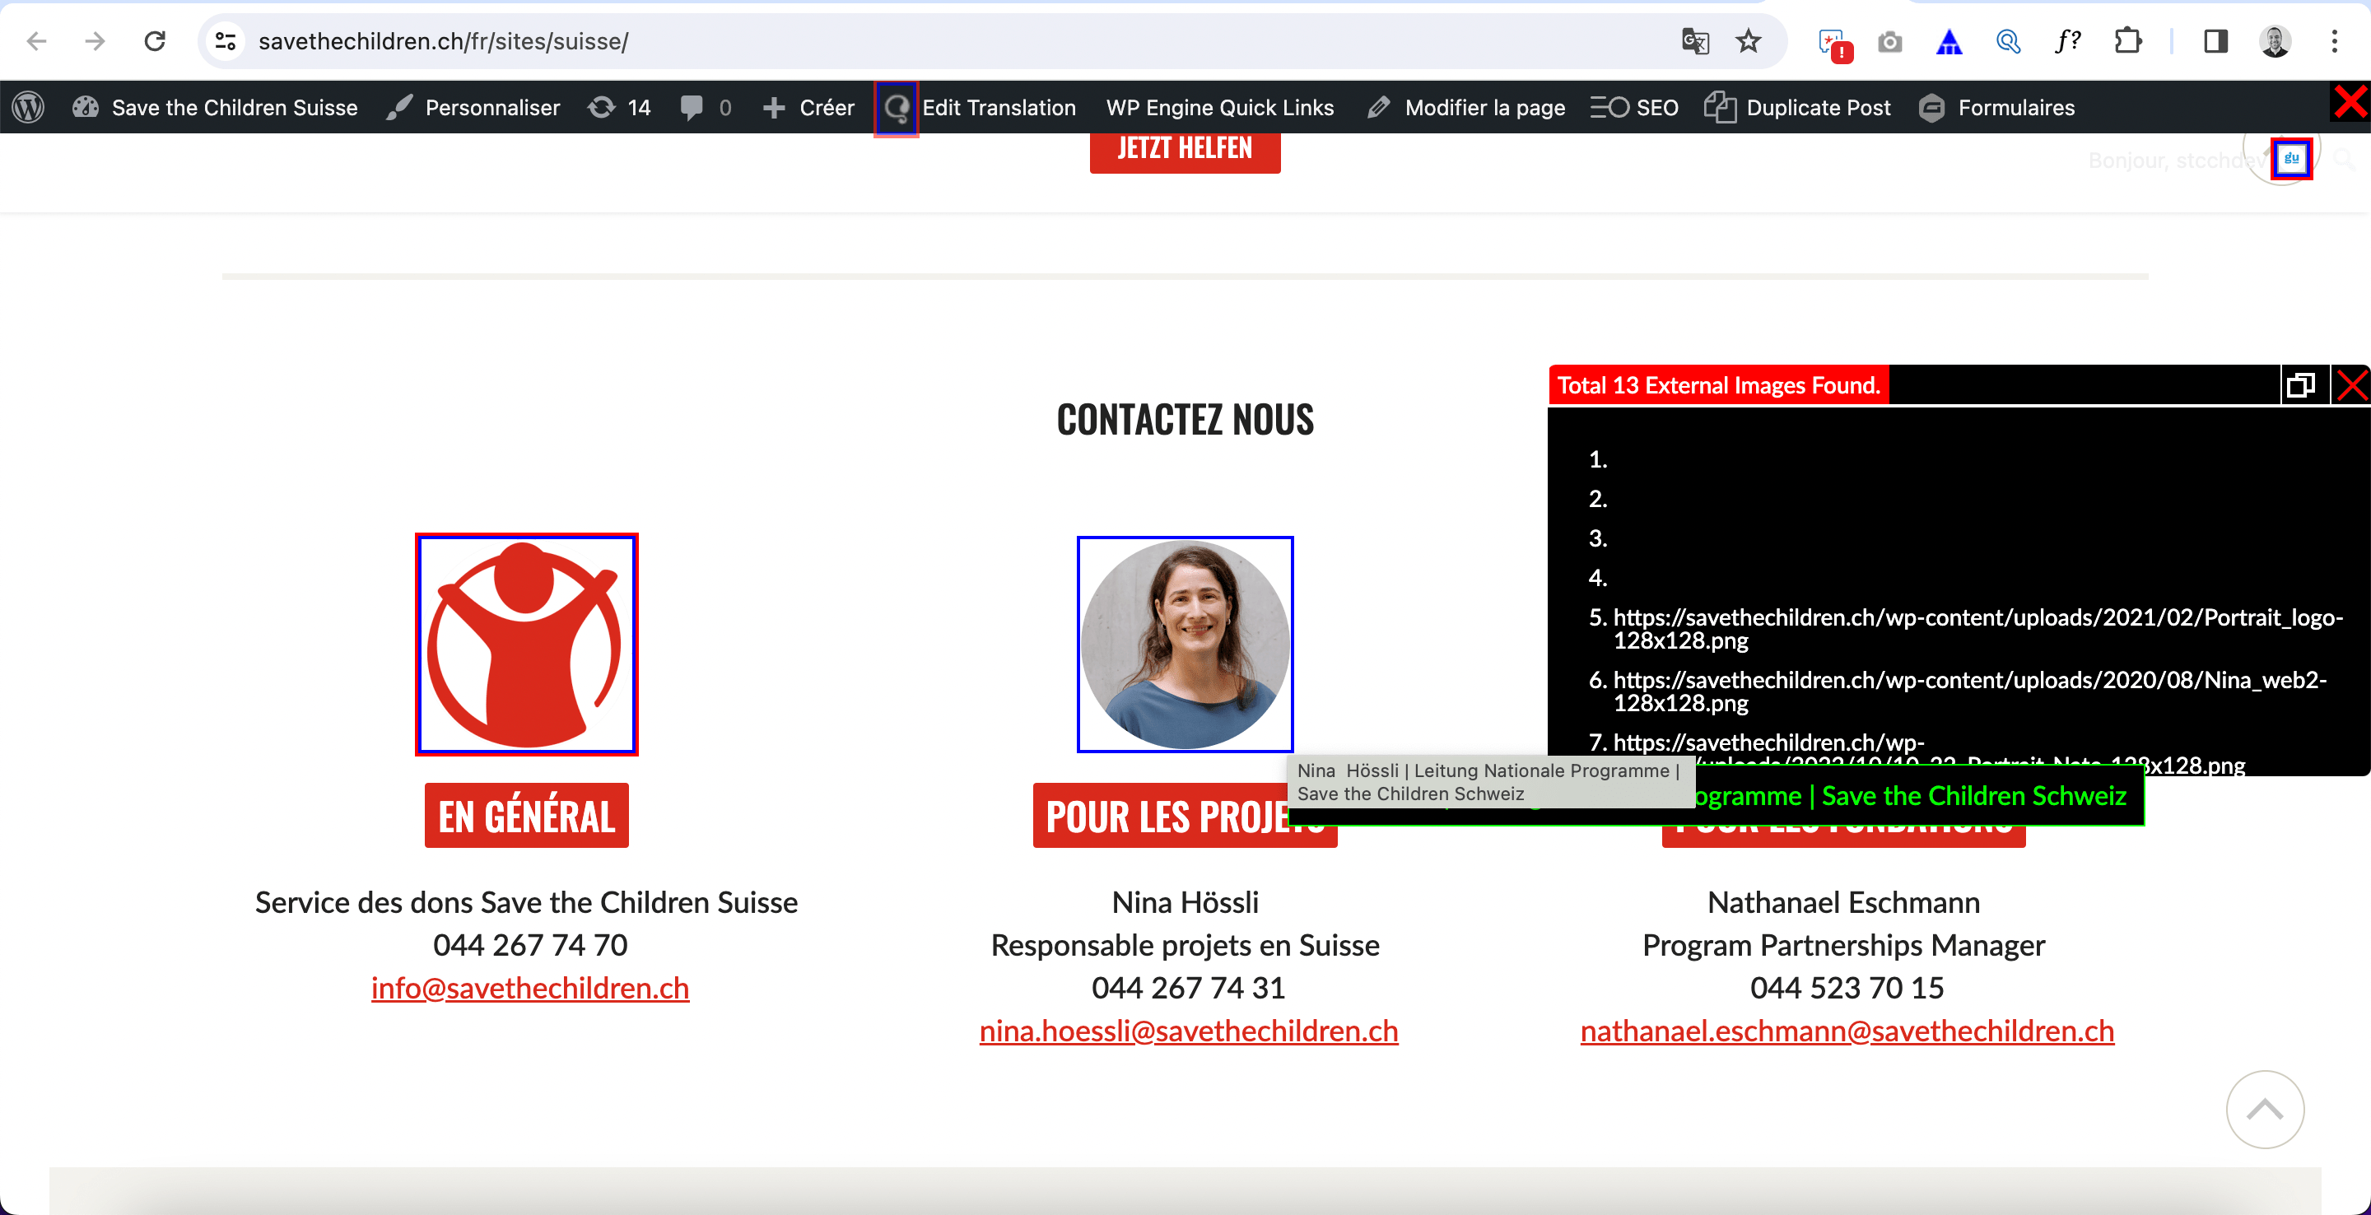Click the browser forward arrow
Screen dimensions: 2371x1215
[x=95, y=41]
